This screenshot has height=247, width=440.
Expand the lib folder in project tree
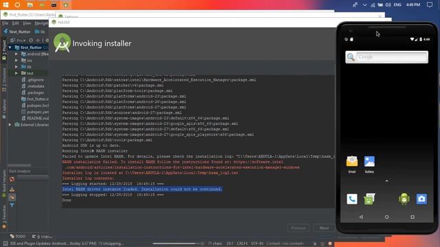pos(16,67)
